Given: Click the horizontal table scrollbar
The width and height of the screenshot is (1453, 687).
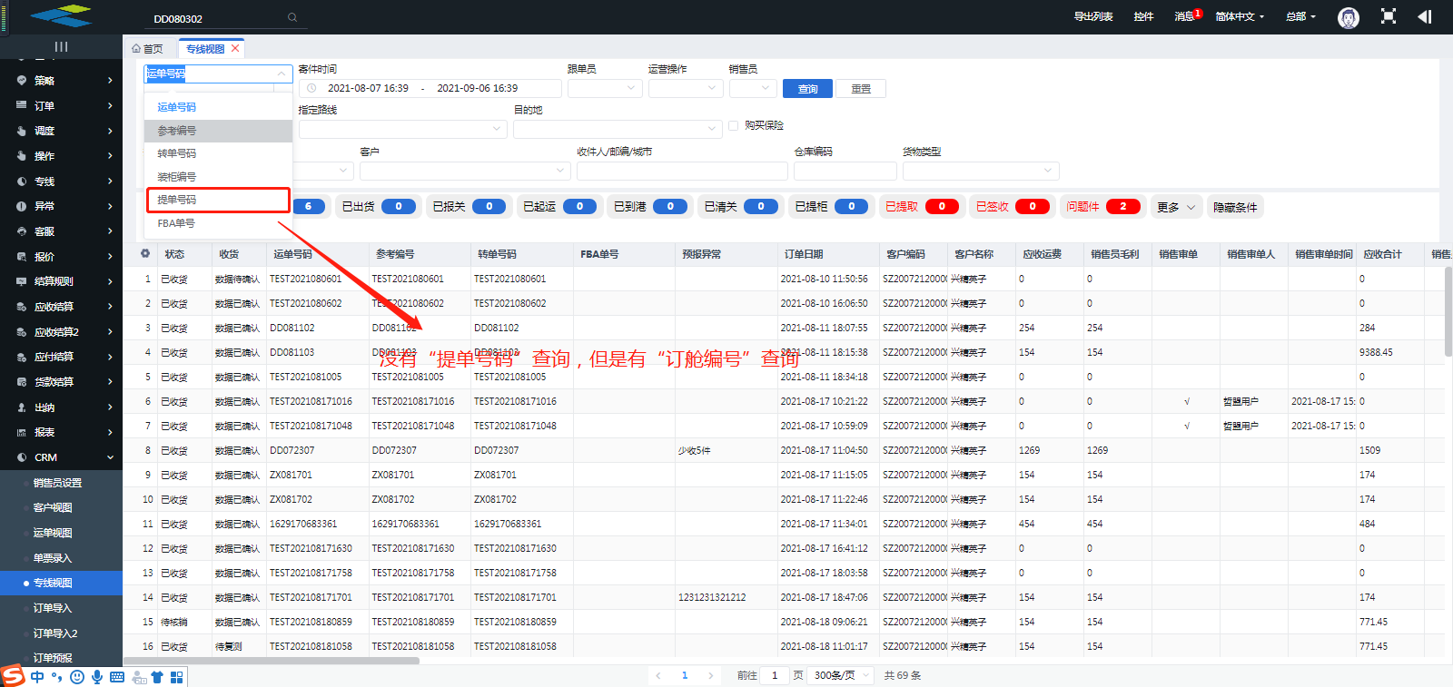Looking at the screenshot, I should [271, 661].
